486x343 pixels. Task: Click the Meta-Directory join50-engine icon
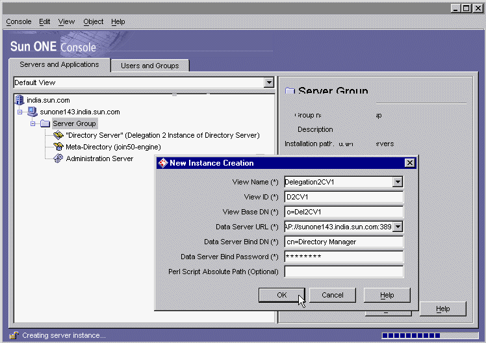pos(58,147)
